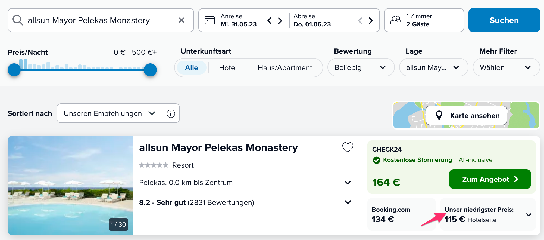The image size is (544, 240).
Task: Open the check-in calendar icon
Action: (210, 20)
